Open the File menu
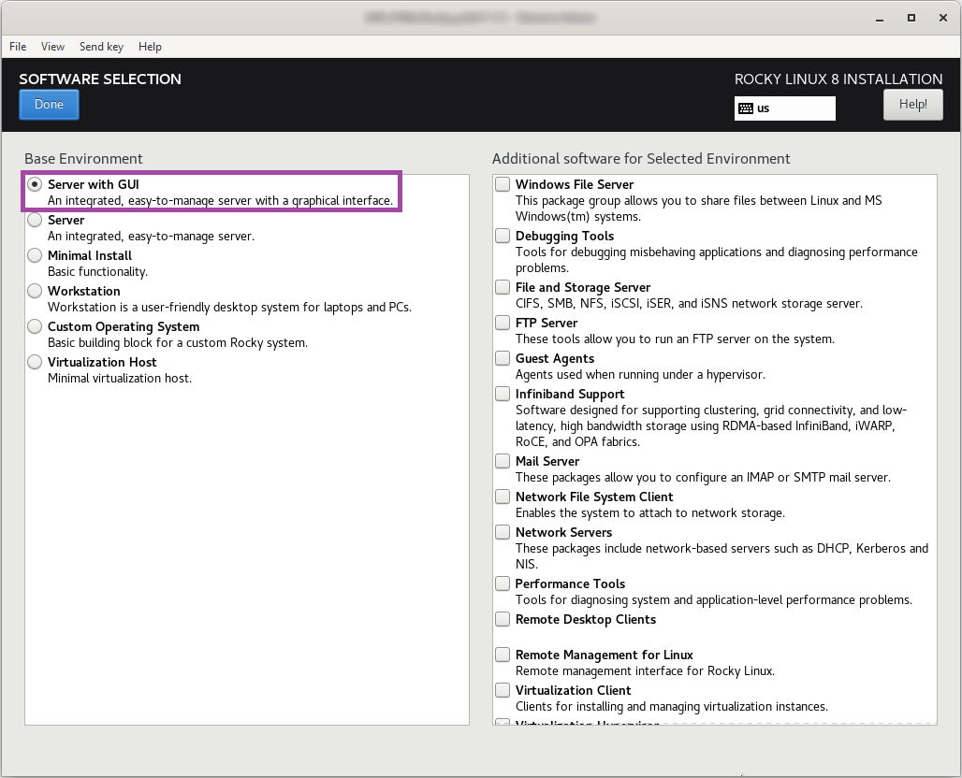This screenshot has height=778, width=962. (x=18, y=47)
